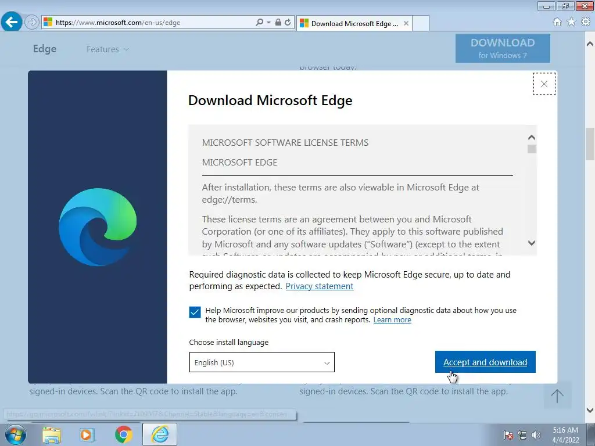Close the Download Microsoft Edge tab
Viewport: 595px width, 446px height.
tap(406, 23)
